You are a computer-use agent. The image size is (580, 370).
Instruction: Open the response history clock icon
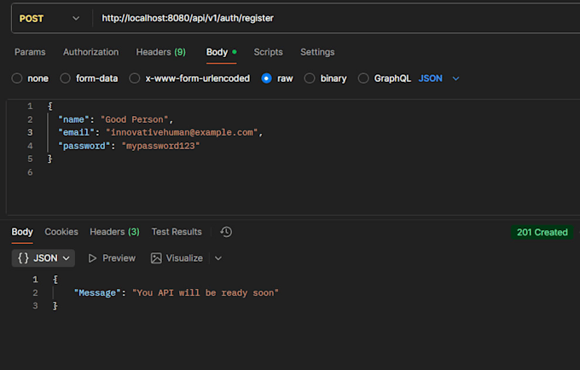226,232
